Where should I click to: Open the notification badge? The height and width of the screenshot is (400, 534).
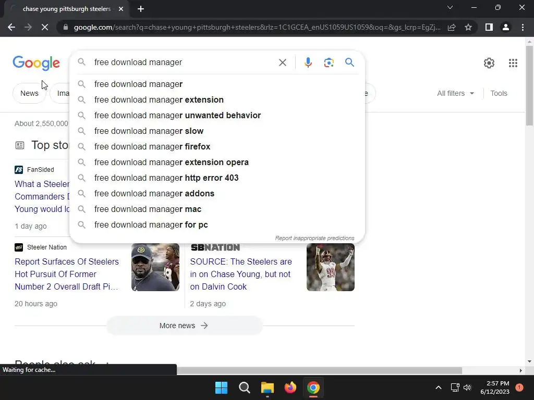(519, 387)
